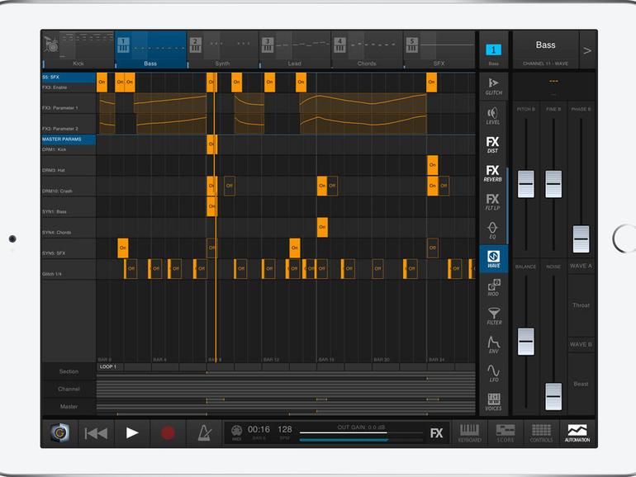Toggle the metronome on or off

(x=203, y=432)
